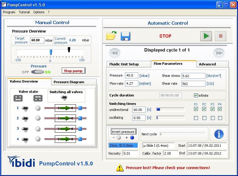238x176 pixels.
Task: Flip the Switching all valves toggle
Action: (64, 98)
